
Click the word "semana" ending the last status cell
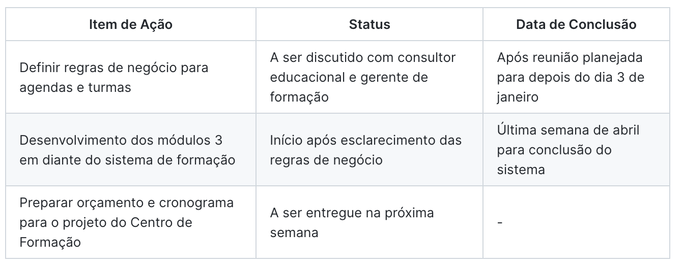294,233
